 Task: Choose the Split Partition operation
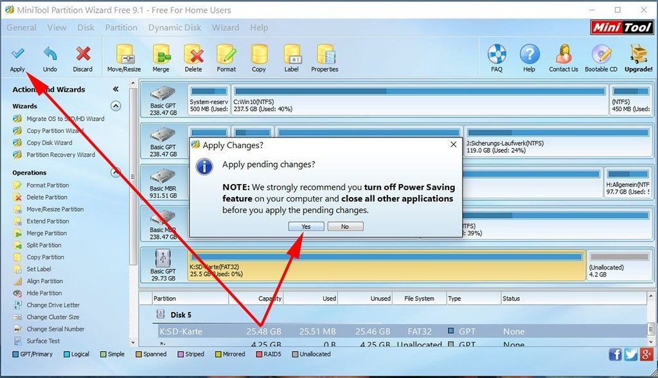click(x=44, y=245)
